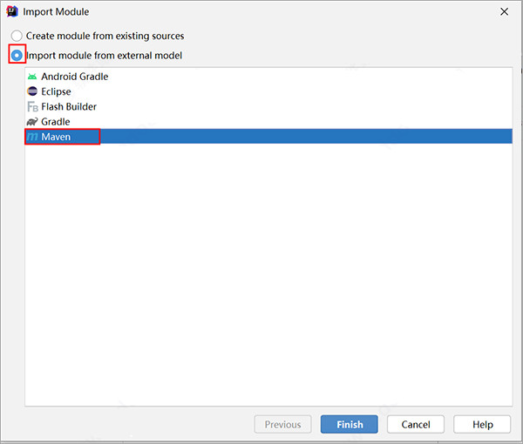The image size is (523, 444).
Task: Click the disabled Previous button
Action: pos(282,424)
